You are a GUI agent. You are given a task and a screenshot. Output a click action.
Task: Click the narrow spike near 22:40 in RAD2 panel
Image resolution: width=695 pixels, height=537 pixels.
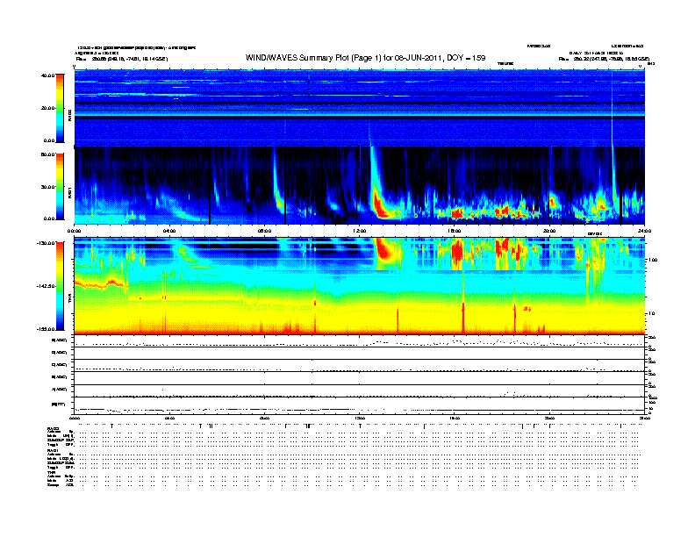click(x=613, y=108)
